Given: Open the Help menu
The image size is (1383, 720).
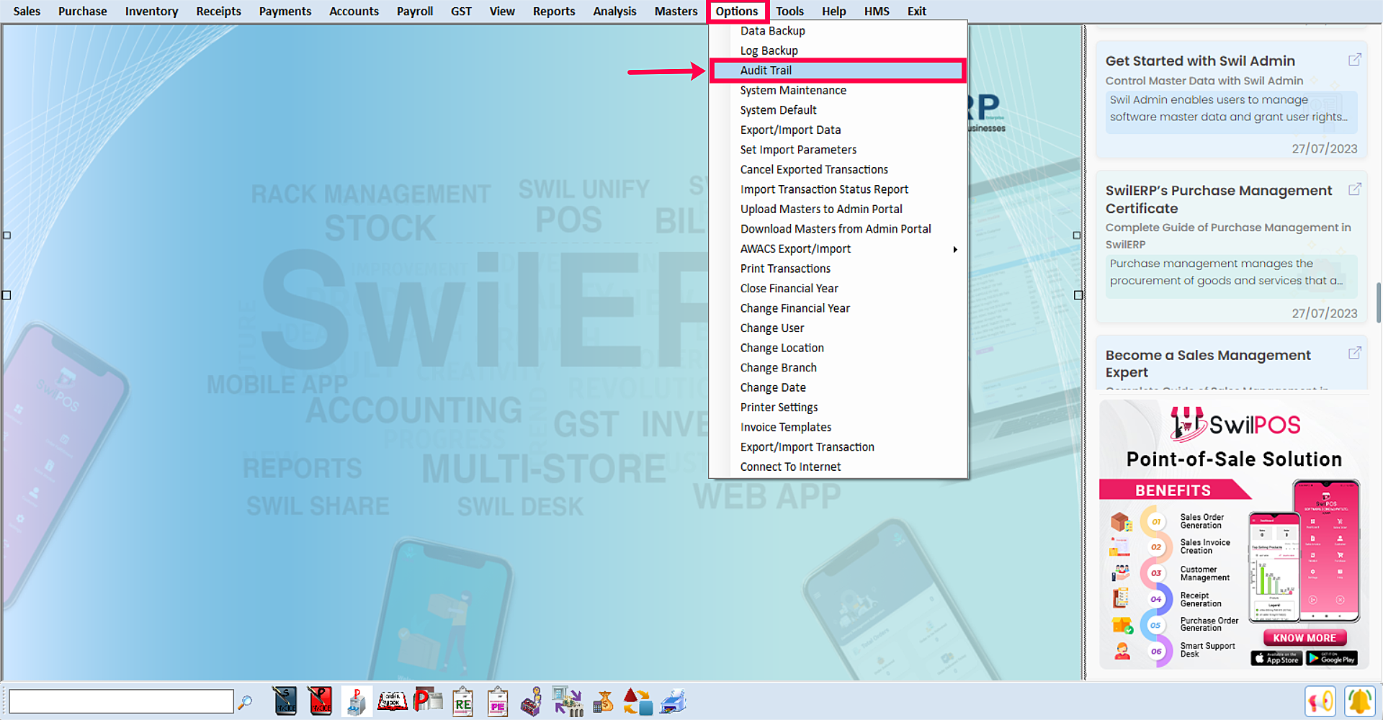Looking at the screenshot, I should (x=834, y=11).
